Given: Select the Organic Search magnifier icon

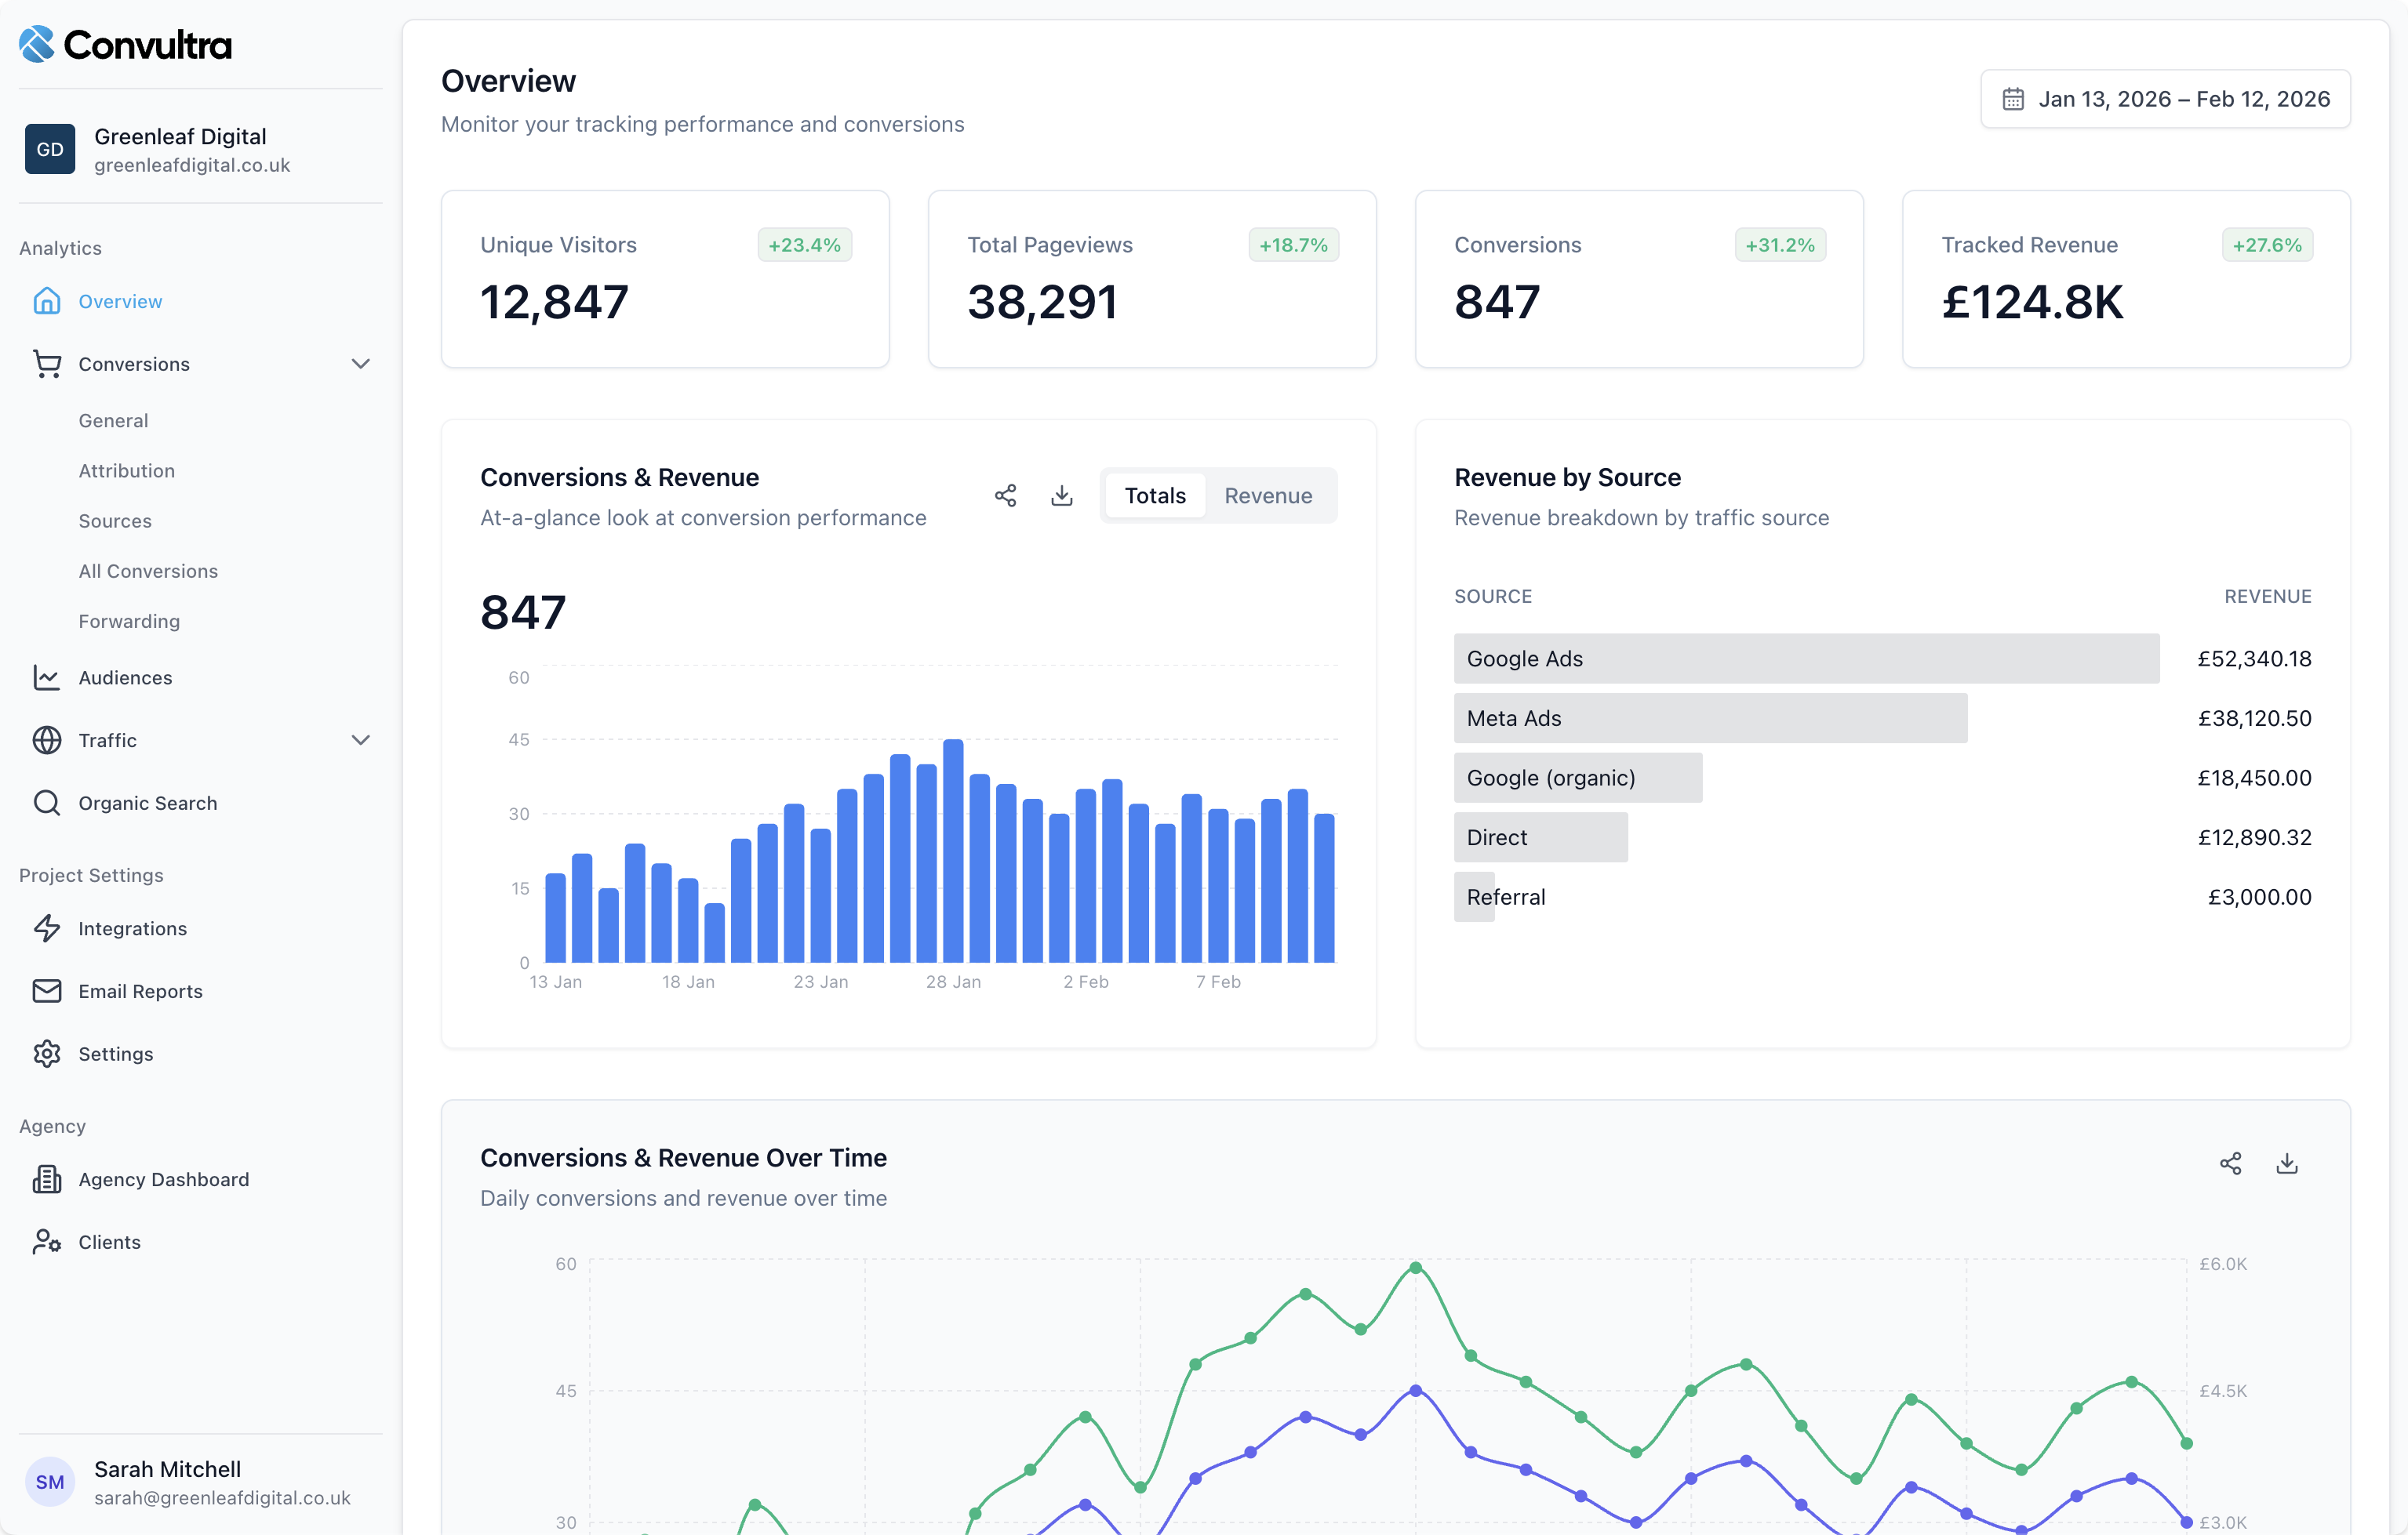Looking at the screenshot, I should coord(47,803).
